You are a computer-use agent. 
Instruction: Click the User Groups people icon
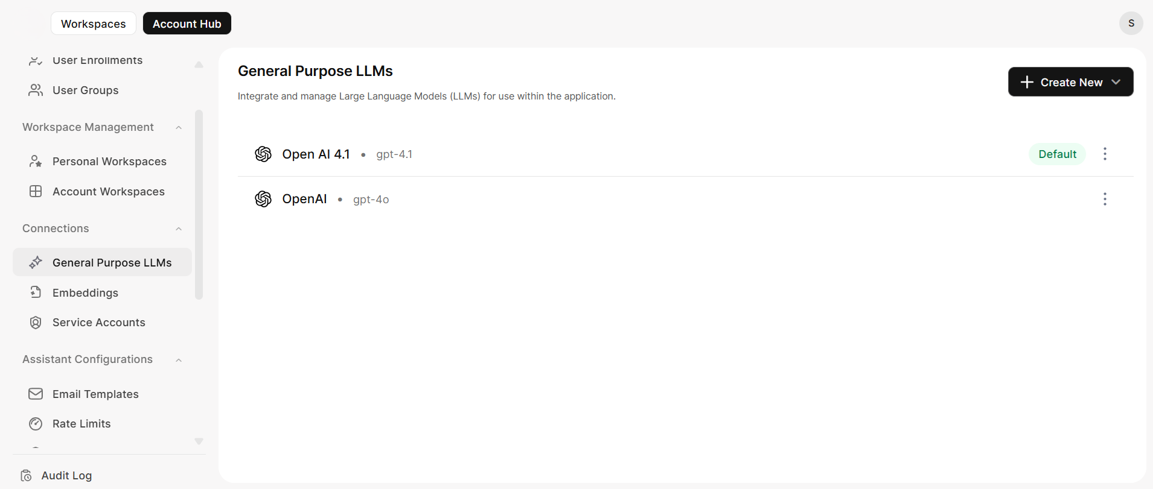36,90
